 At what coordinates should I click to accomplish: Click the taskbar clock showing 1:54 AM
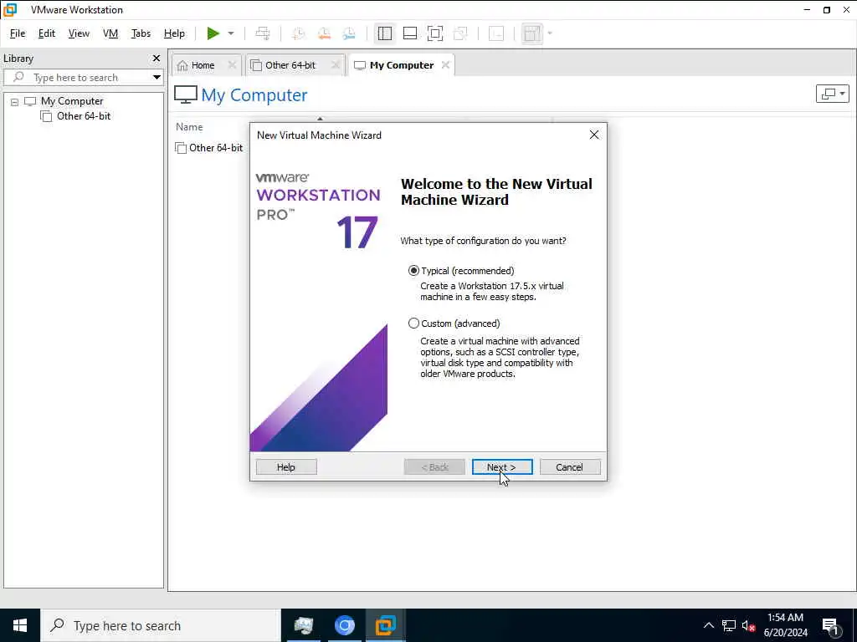pyautogui.click(x=785, y=625)
